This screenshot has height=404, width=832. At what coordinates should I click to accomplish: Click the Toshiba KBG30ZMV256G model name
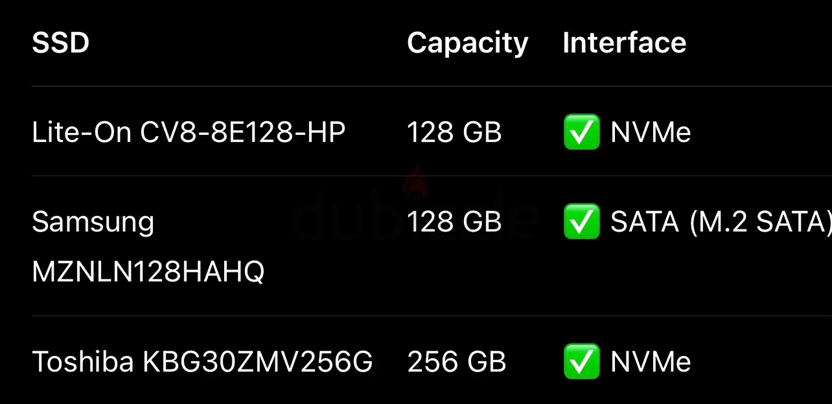[202, 362]
